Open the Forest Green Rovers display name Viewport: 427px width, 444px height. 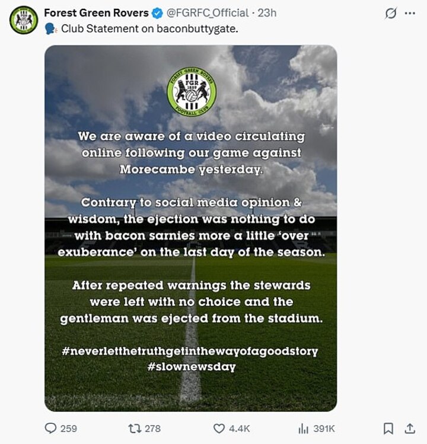pos(94,12)
